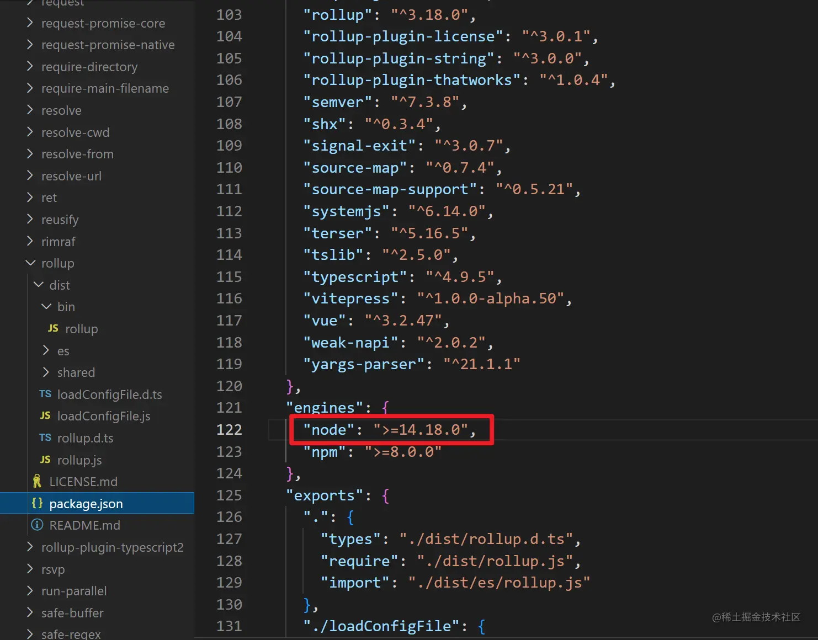The width and height of the screenshot is (818, 640).
Task: Expand the es folder
Action: point(46,350)
